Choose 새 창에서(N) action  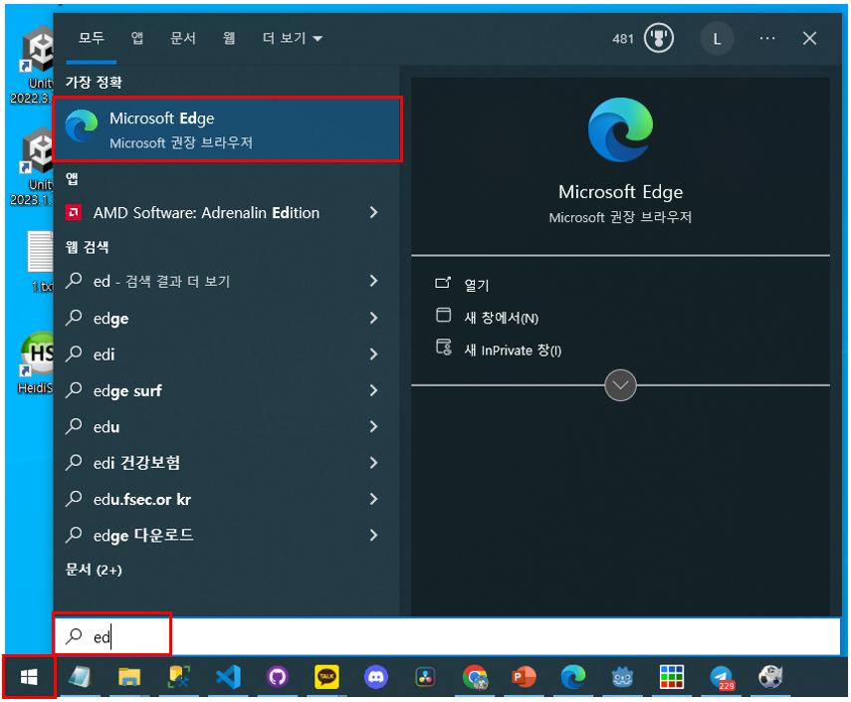pos(487,317)
